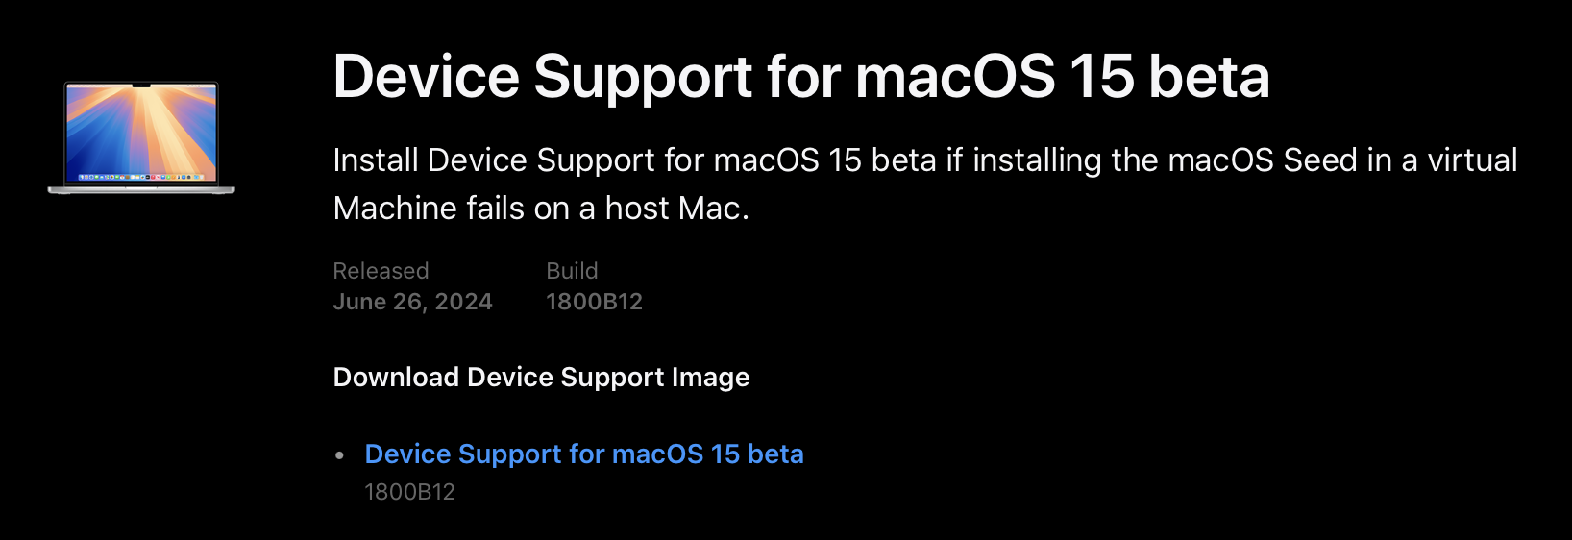
Task: Click the MacBook Pro product image
Action: coord(141,137)
